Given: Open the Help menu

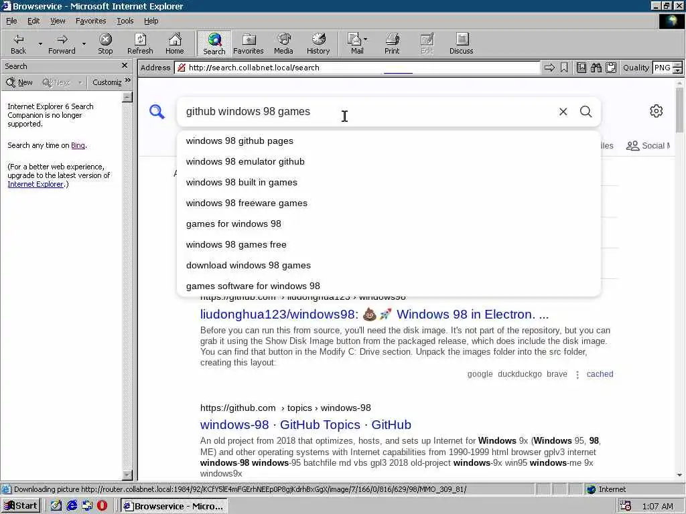Looking at the screenshot, I should click(x=151, y=21).
